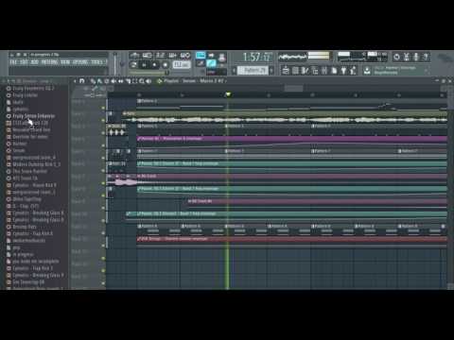Click the playhead marker on timeline
The image size is (454, 340).
228,94
